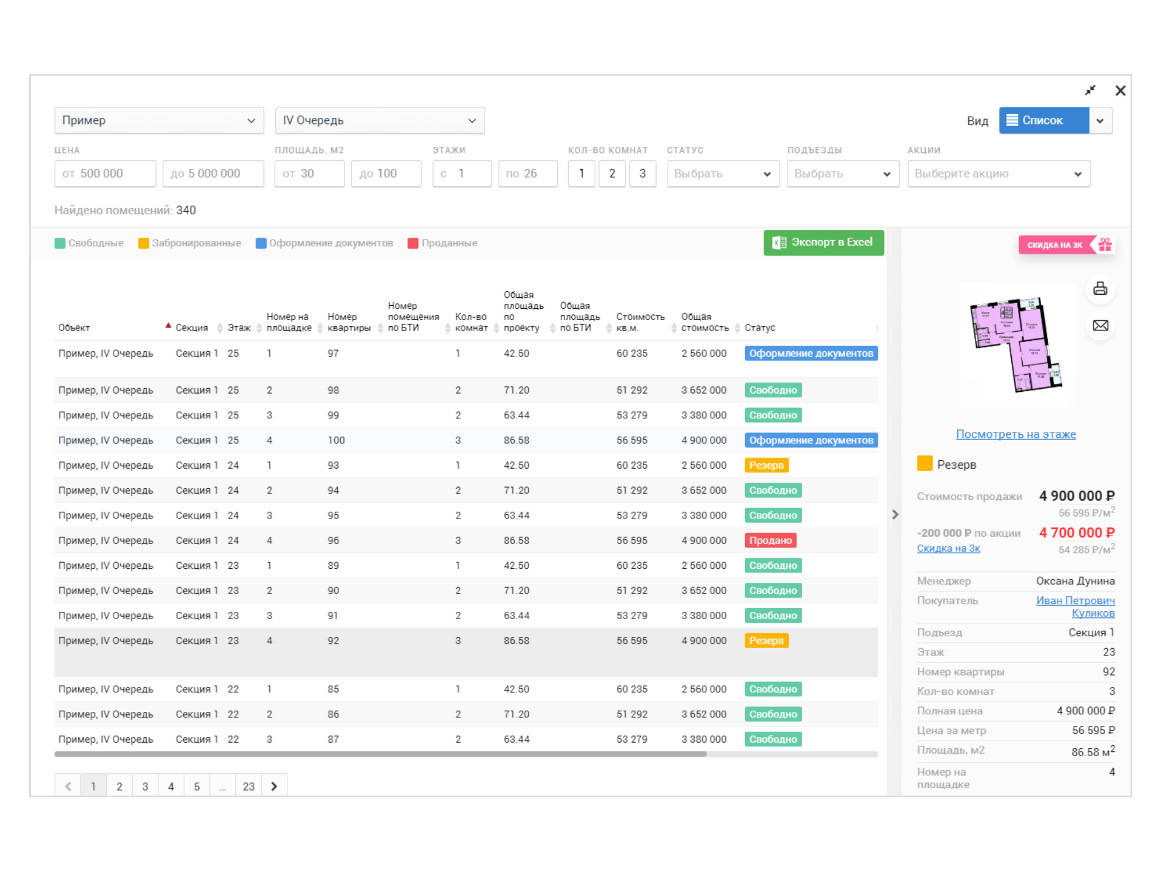Click Резерв status in apartment 93 row

766,466
